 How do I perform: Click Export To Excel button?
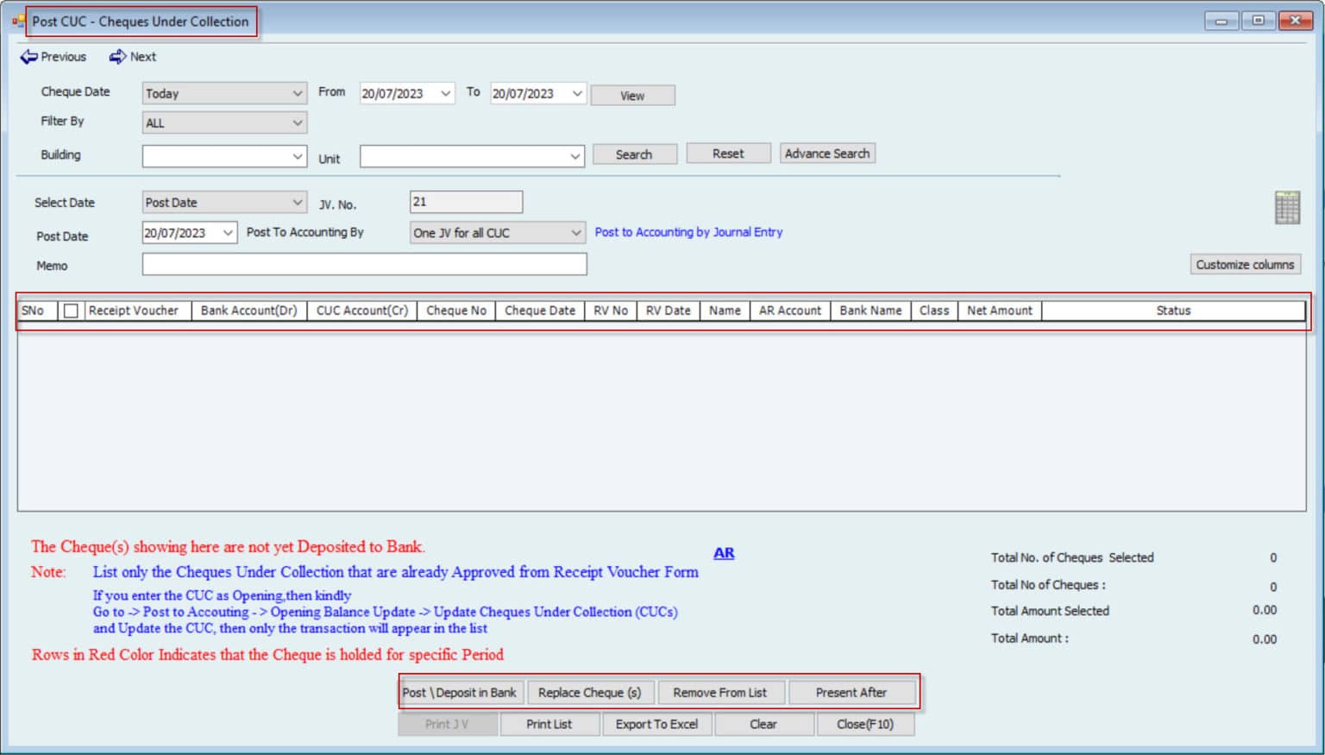point(656,725)
